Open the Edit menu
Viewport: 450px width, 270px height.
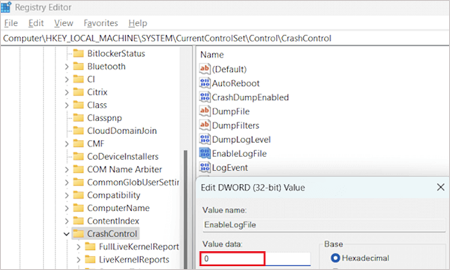[36, 23]
